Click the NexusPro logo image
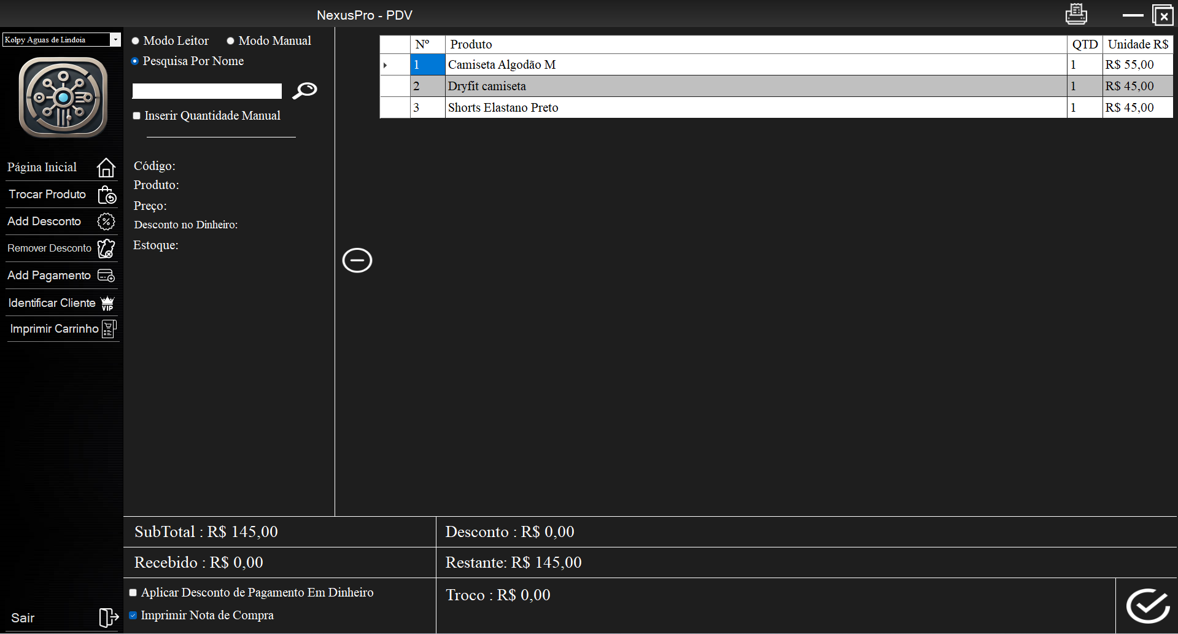This screenshot has width=1178, height=634. pyautogui.click(x=63, y=98)
